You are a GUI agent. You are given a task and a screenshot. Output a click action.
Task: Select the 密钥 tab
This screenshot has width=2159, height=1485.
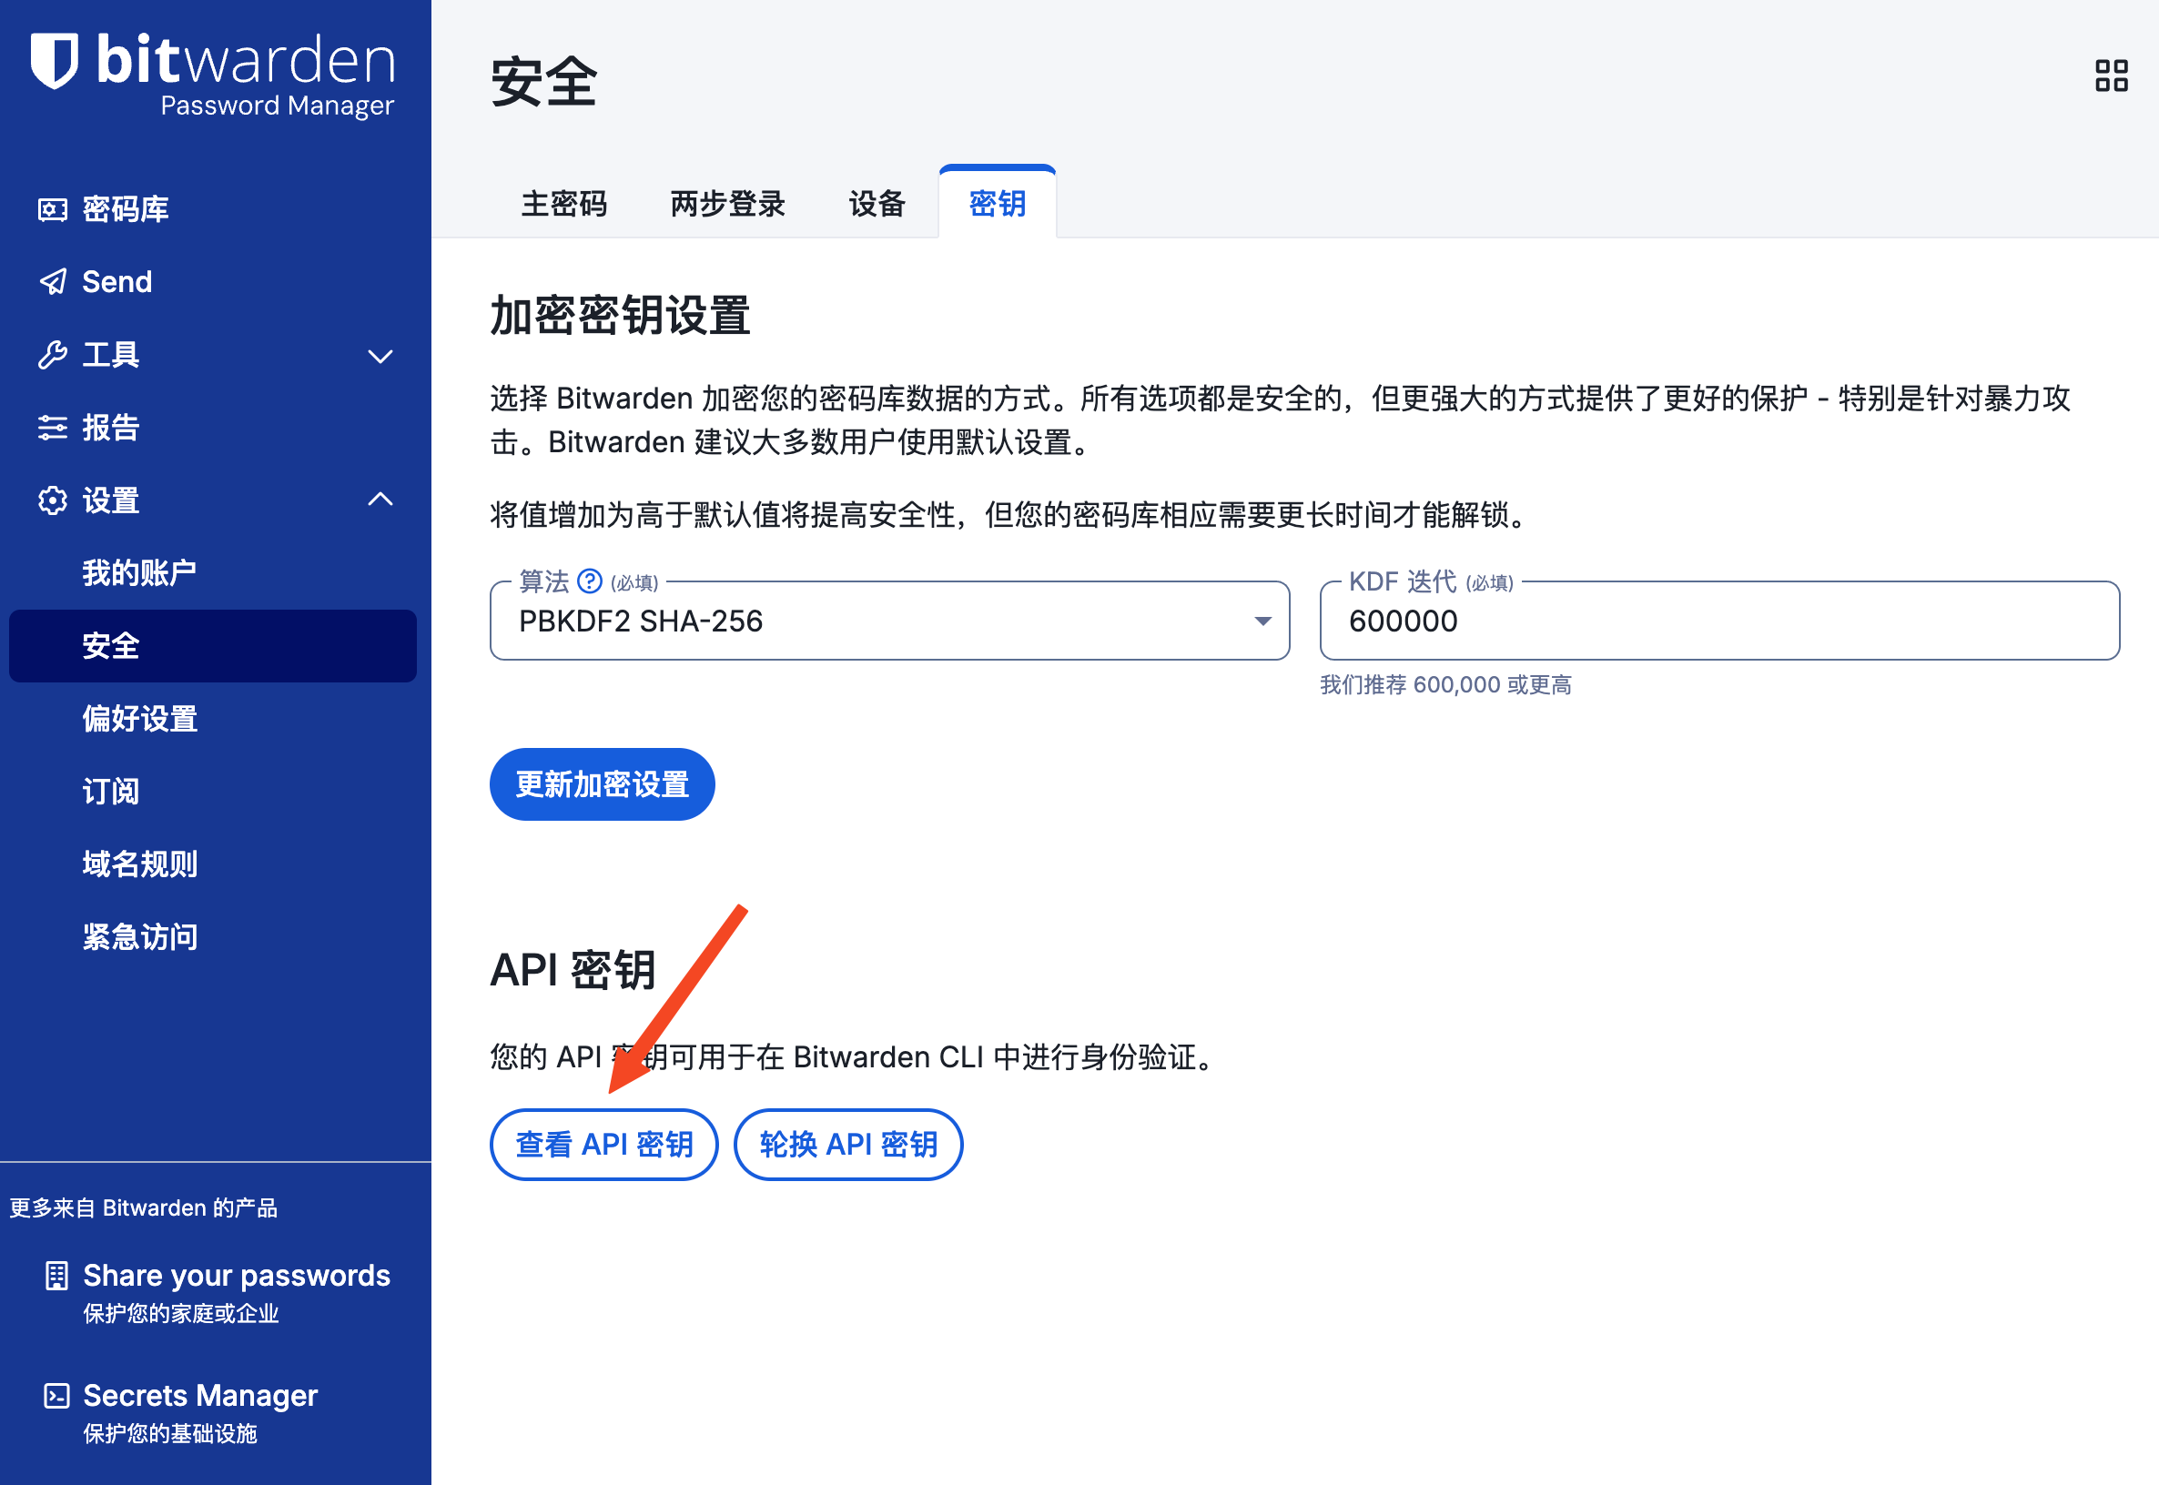click(998, 204)
